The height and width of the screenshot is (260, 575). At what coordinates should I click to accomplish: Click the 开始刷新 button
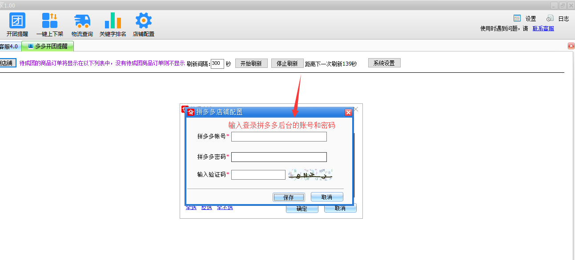coord(251,63)
